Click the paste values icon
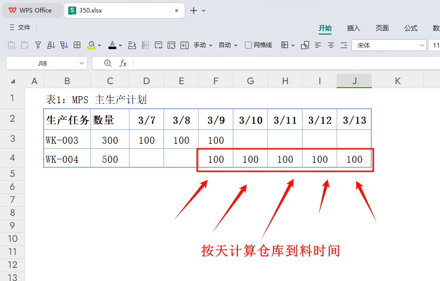Image resolution: width=440 pixels, height=281 pixels. 12,45
